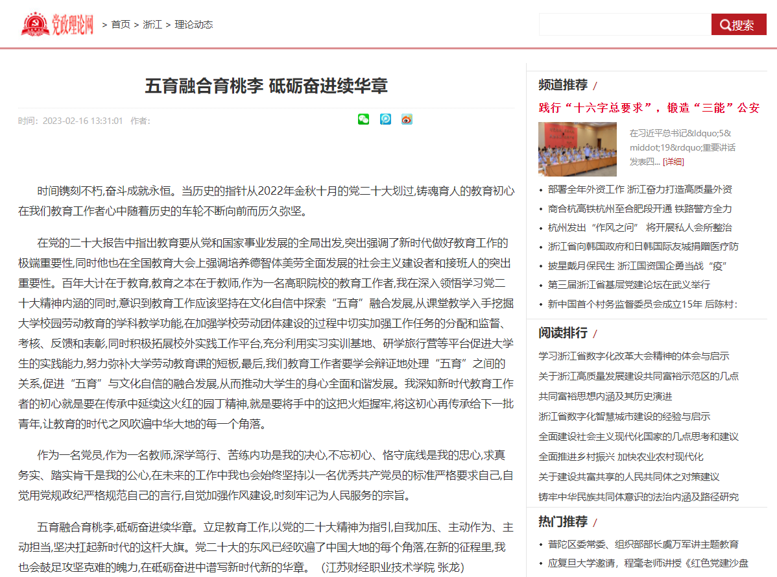Click the paragraph starting 作为一名党员
The image size is (777, 577).
point(266,475)
